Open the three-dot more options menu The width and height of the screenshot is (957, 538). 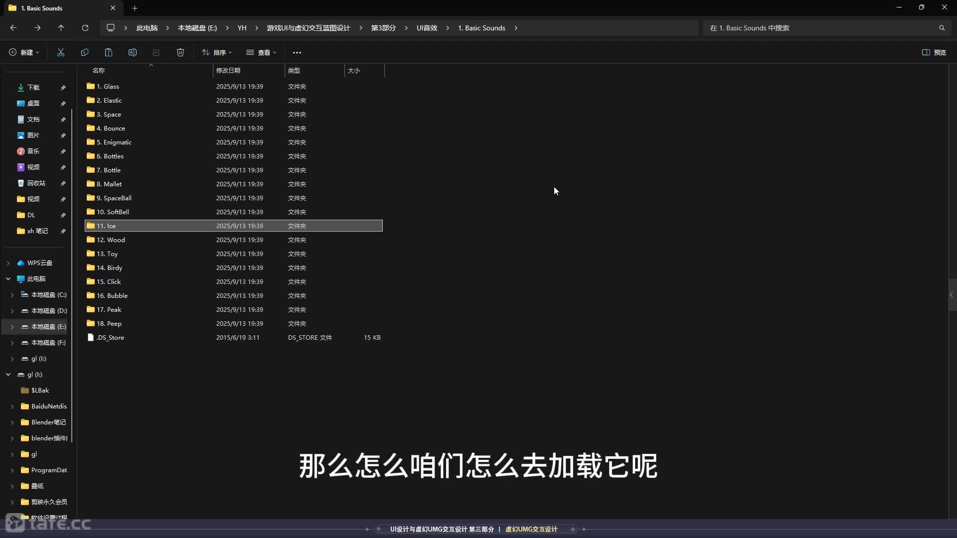click(297, 52)
